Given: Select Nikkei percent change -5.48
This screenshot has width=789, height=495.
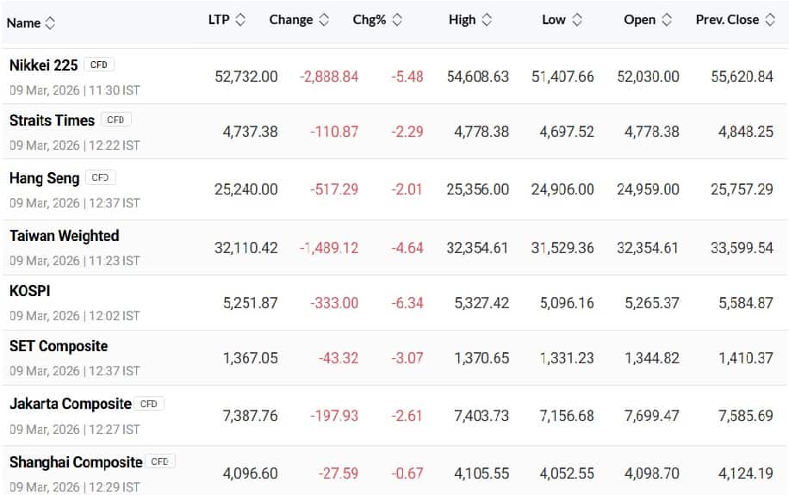Looking at the screenshot, I should pos(407,77).
